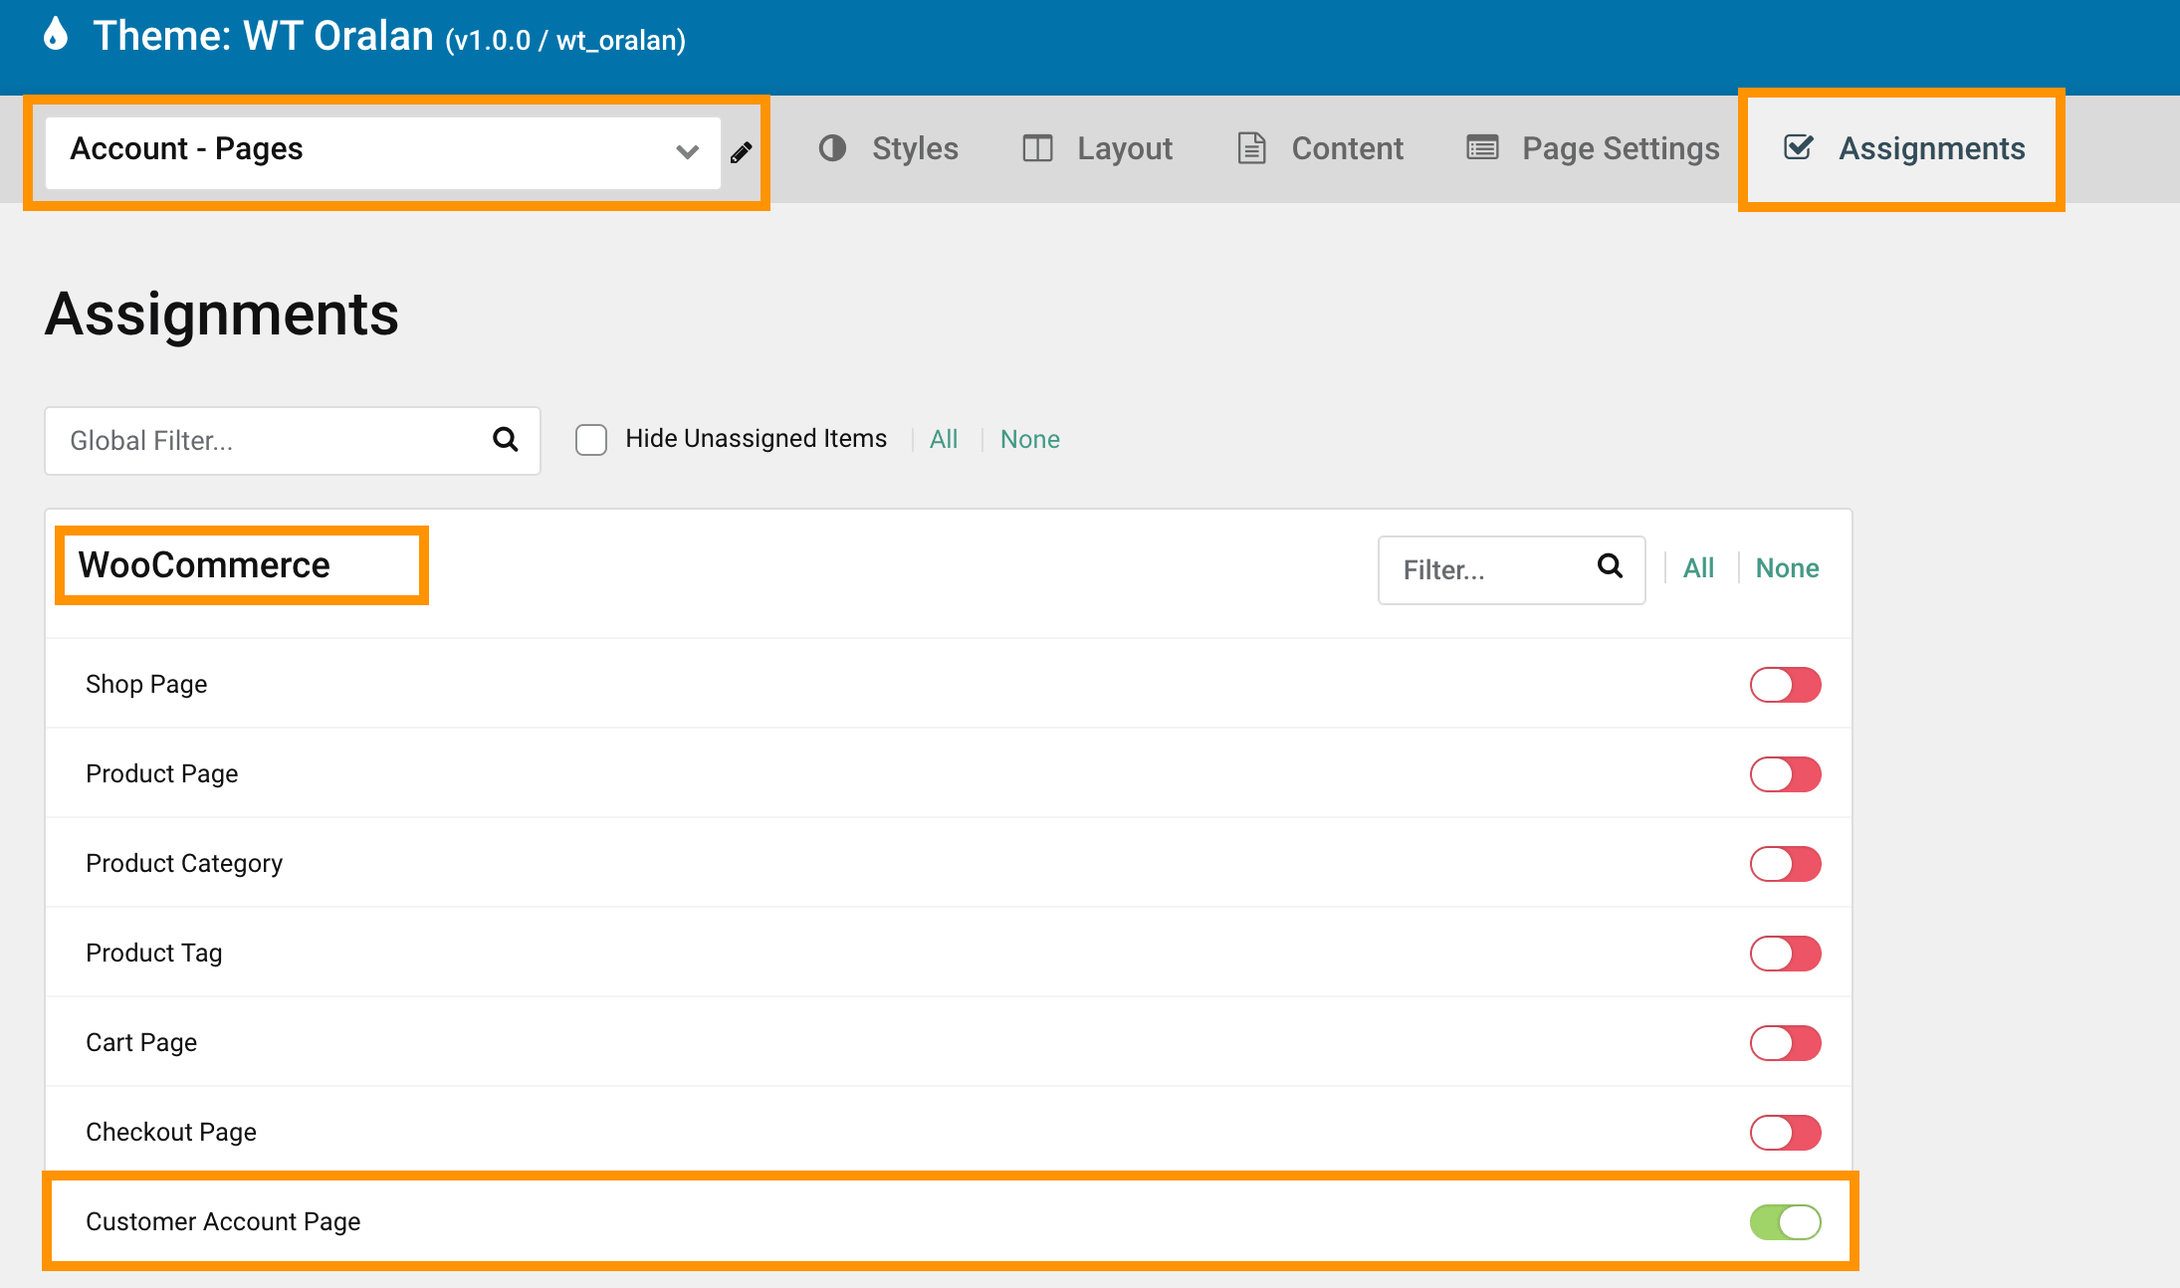Click the water drop theme logo icon
Screen dimensions: 2180x1288
tap(56, 35)
